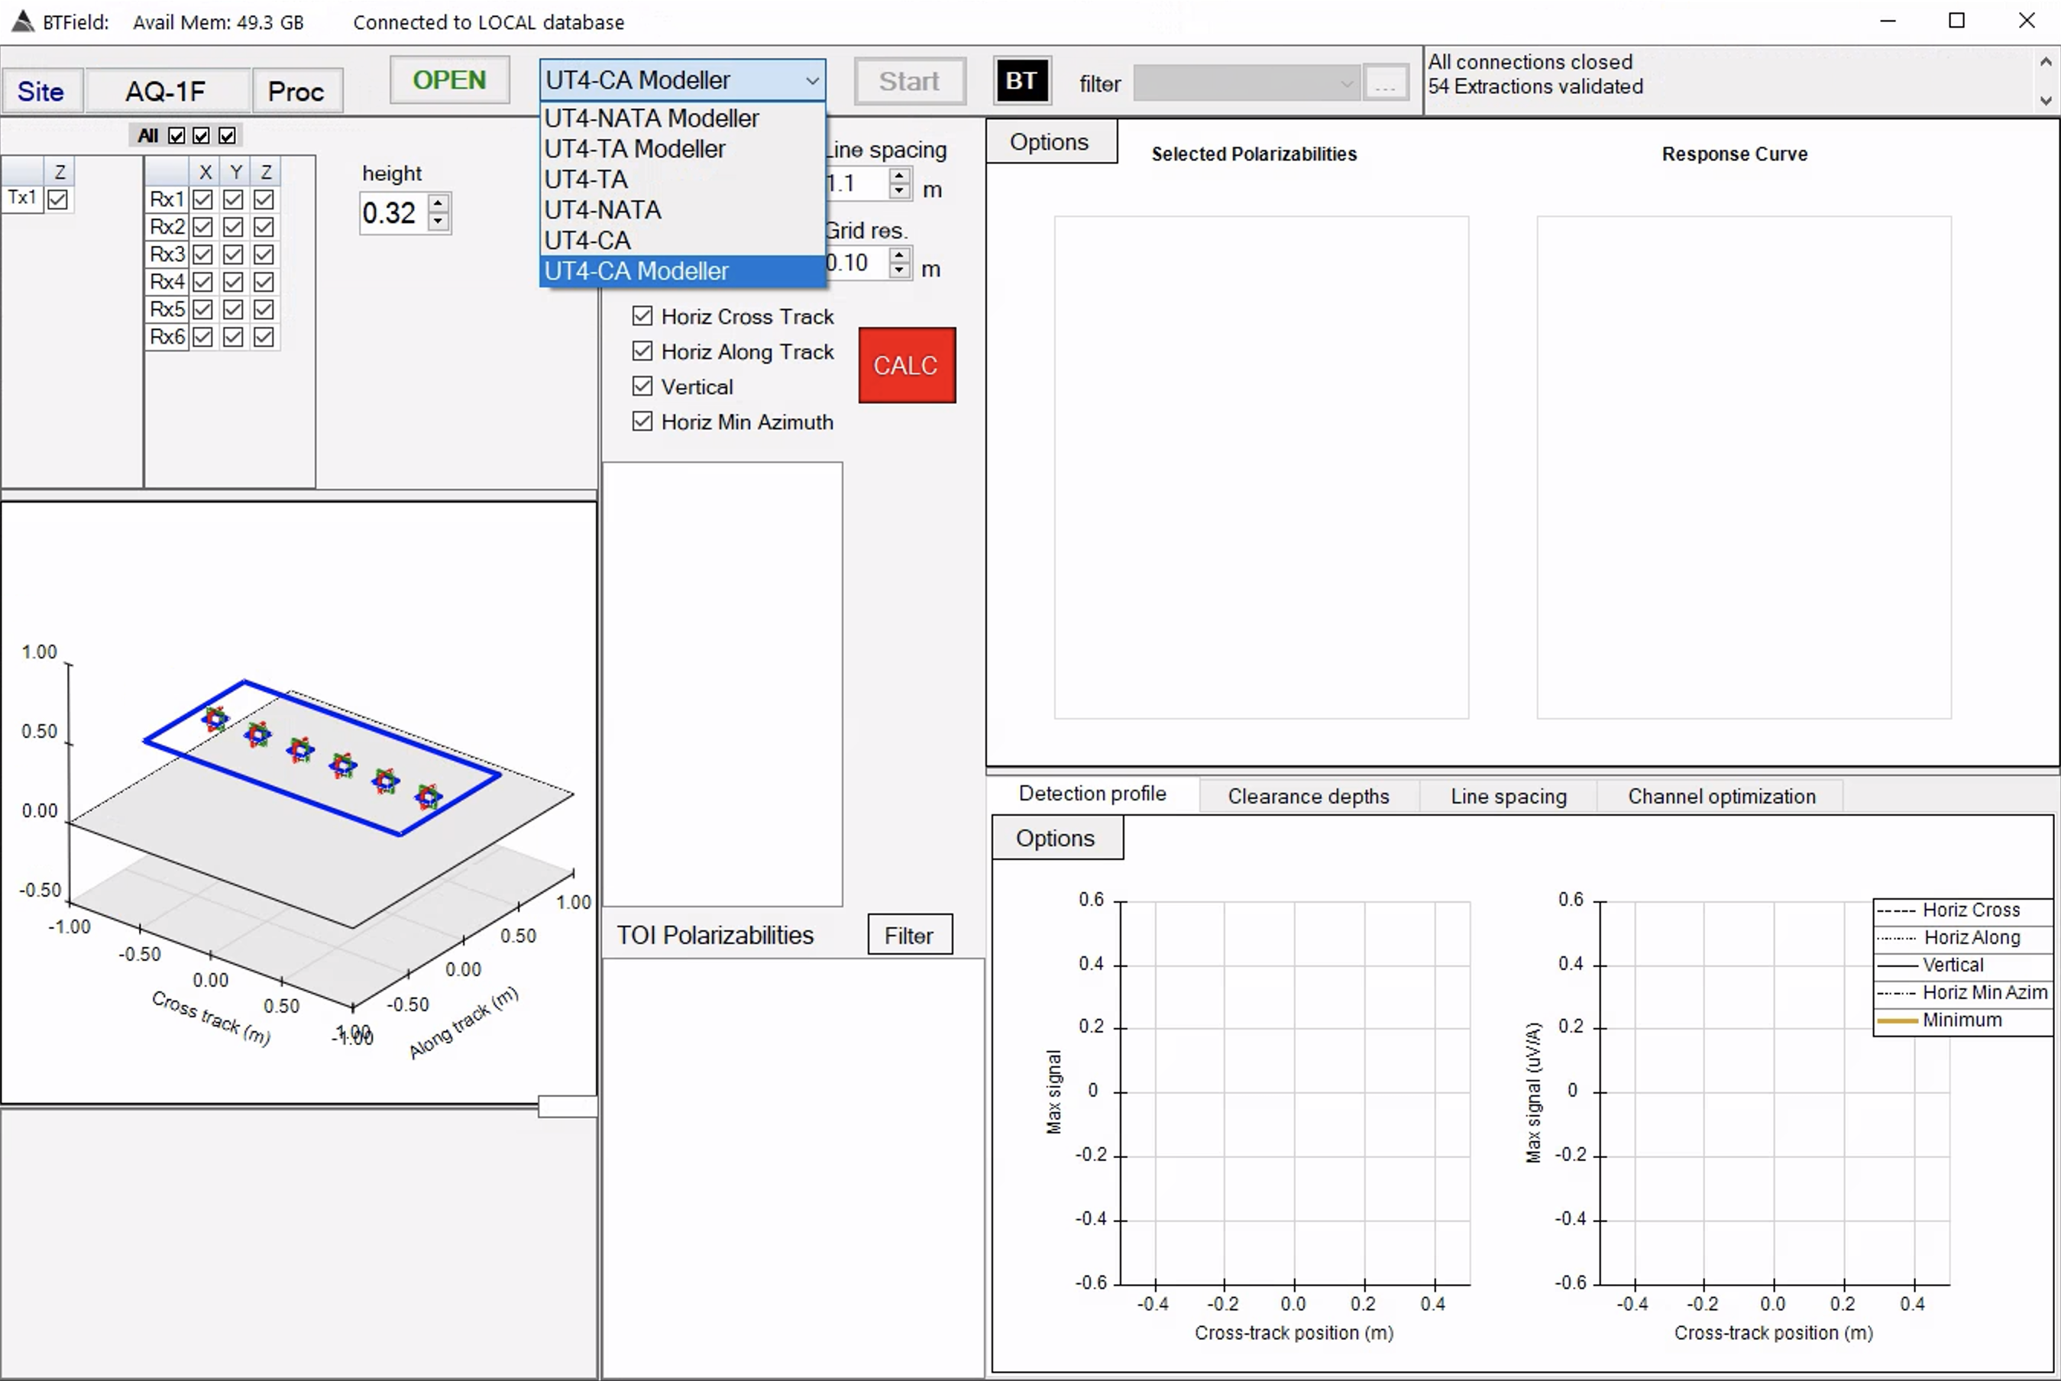
Task: Click the Response Curve plot area
Action: [x=1744, y=467]
